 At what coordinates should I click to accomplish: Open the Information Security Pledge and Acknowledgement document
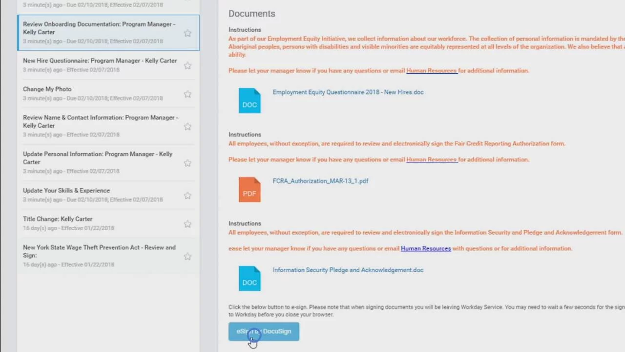[348, 270]
